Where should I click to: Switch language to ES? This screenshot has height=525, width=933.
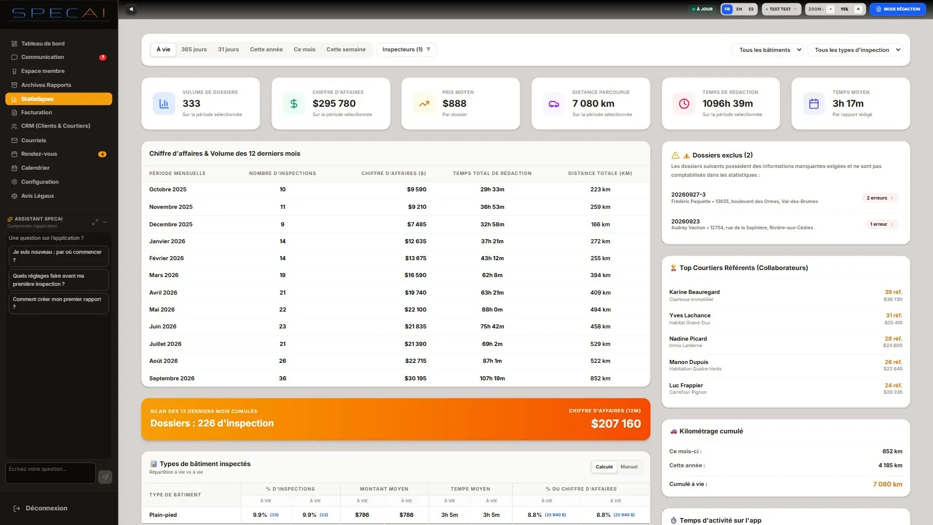(751, 9)
